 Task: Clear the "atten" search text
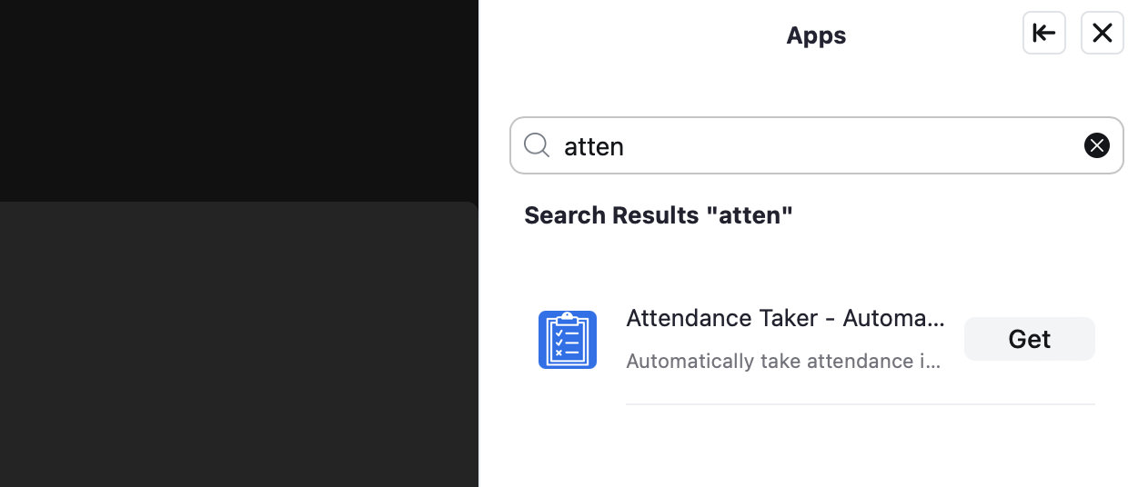pos(1096,145)
